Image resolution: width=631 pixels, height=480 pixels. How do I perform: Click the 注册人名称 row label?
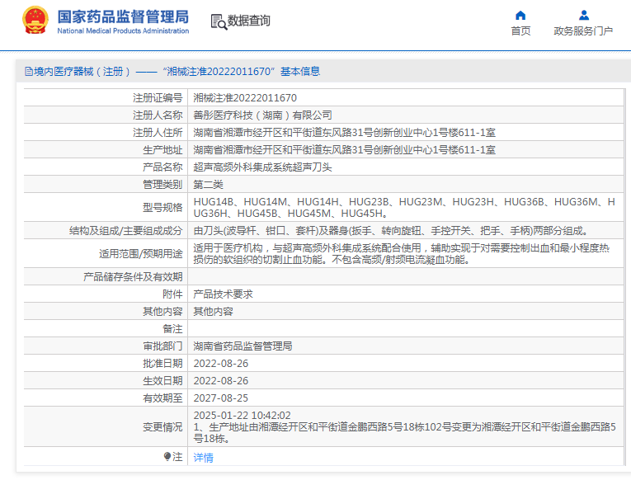pos(158,115)
